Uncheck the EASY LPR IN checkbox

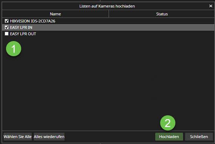click(6, 28)
